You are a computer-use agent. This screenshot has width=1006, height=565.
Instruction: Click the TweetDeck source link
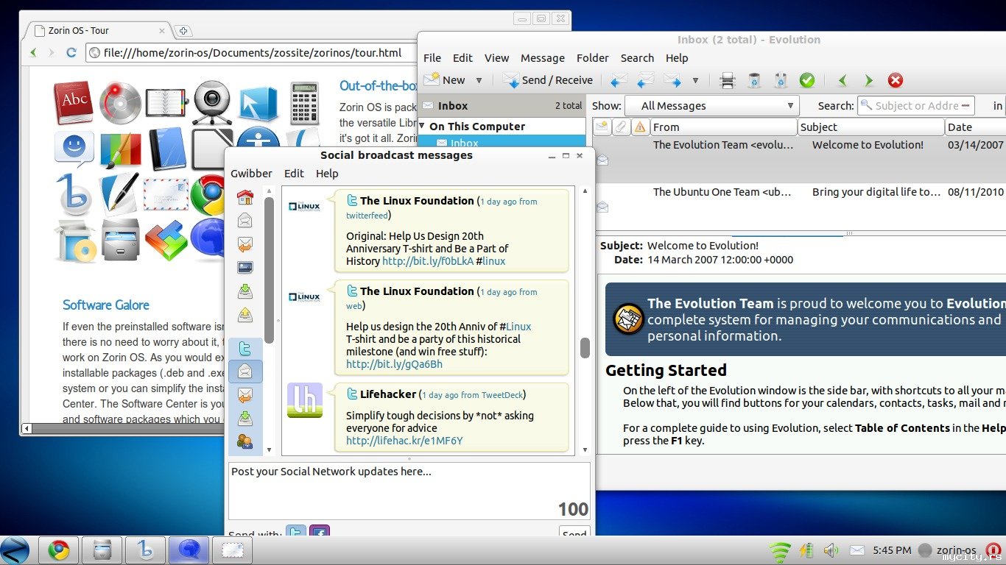502,395
